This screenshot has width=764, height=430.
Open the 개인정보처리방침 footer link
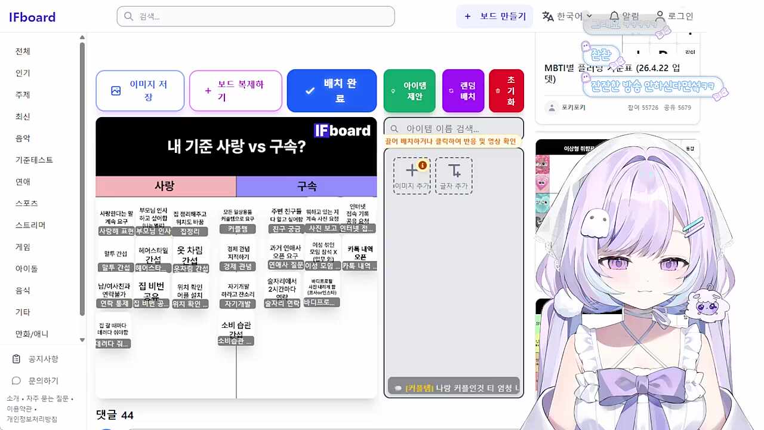tap(32, 419)
